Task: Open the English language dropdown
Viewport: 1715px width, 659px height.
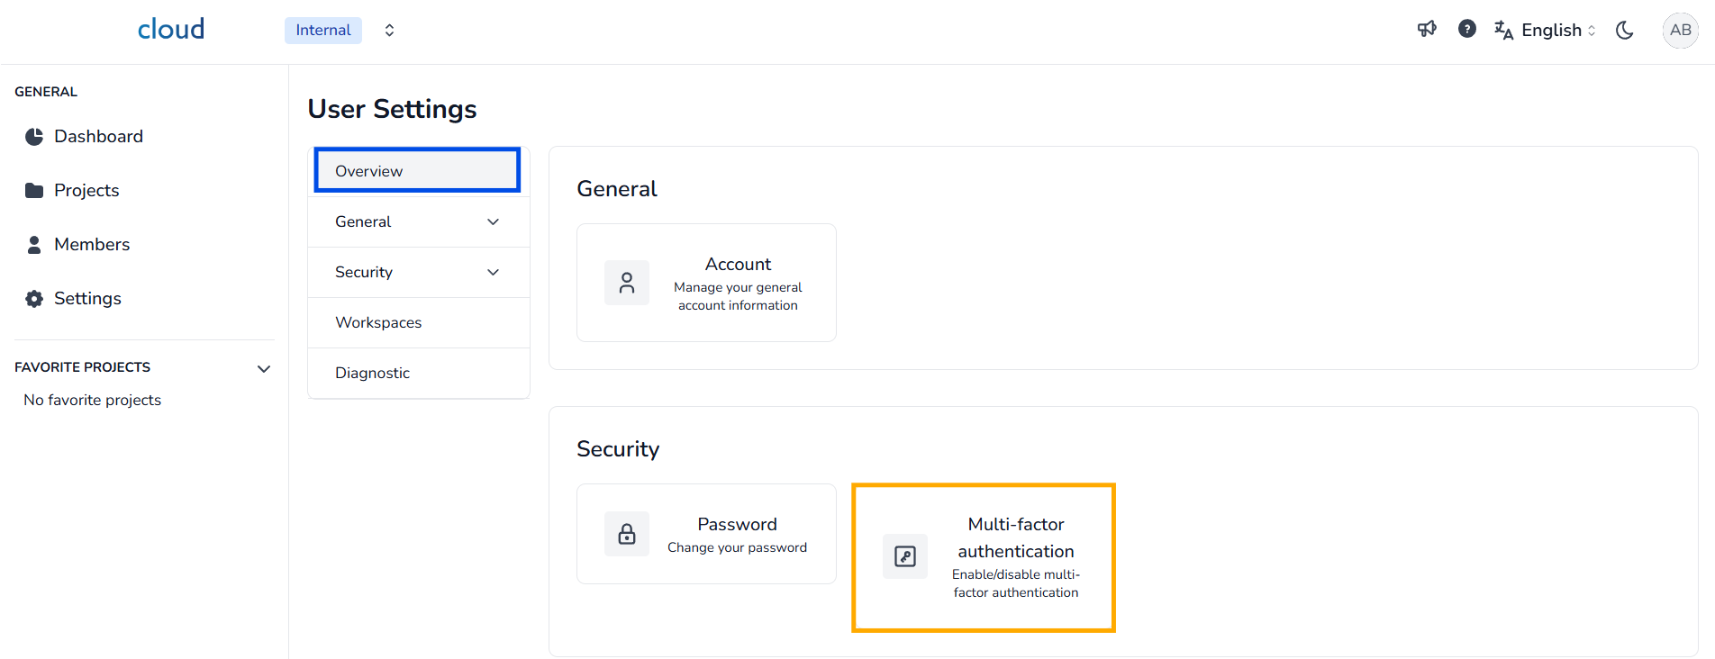Action: click(x=1546, y=31)
